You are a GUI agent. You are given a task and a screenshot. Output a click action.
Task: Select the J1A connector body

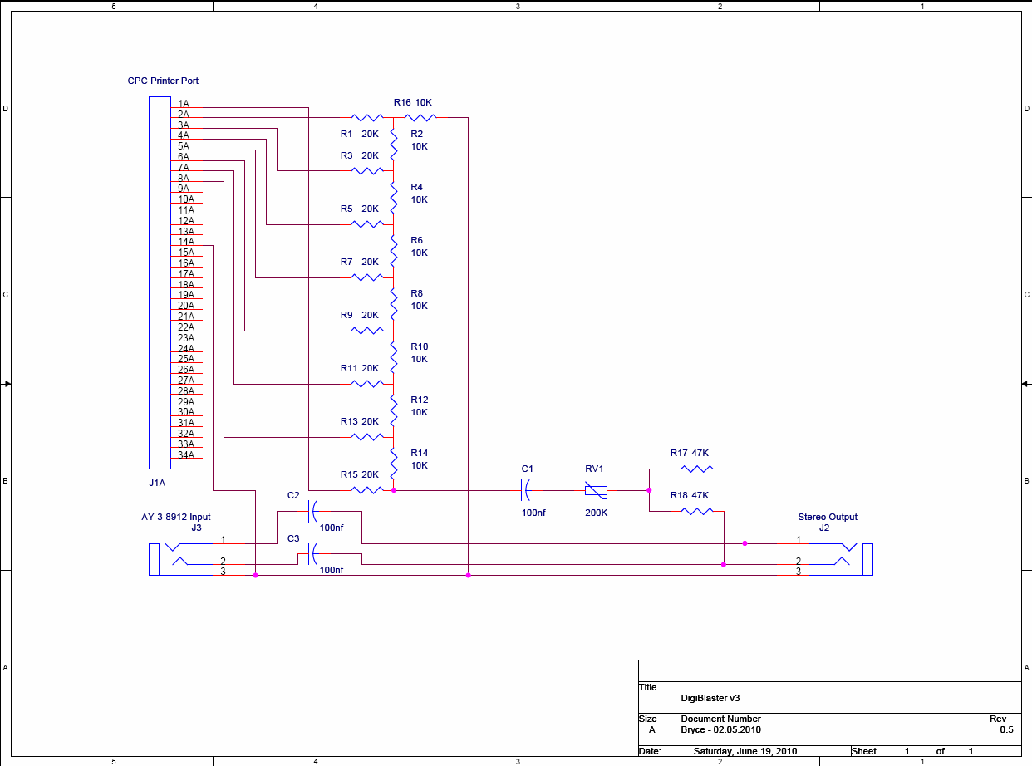click(160, 282)
